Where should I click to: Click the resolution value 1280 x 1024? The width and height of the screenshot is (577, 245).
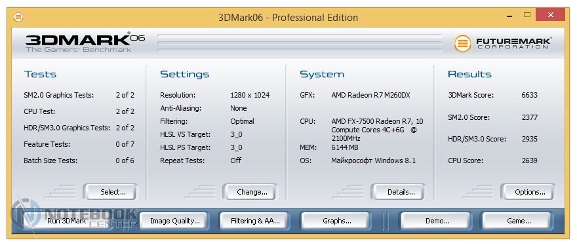(x=250, y=95)
